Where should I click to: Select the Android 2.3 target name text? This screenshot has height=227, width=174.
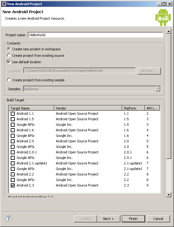25,185
